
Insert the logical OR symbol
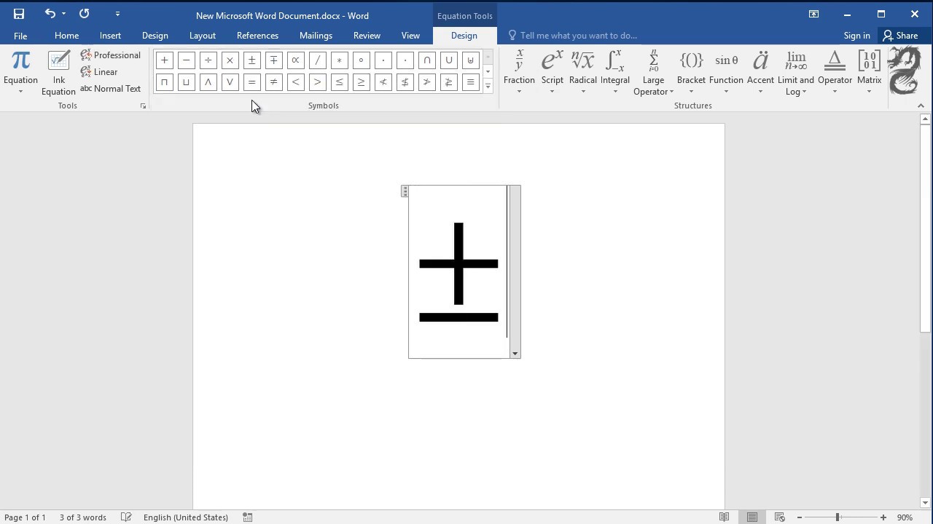(x=230, y=82)
